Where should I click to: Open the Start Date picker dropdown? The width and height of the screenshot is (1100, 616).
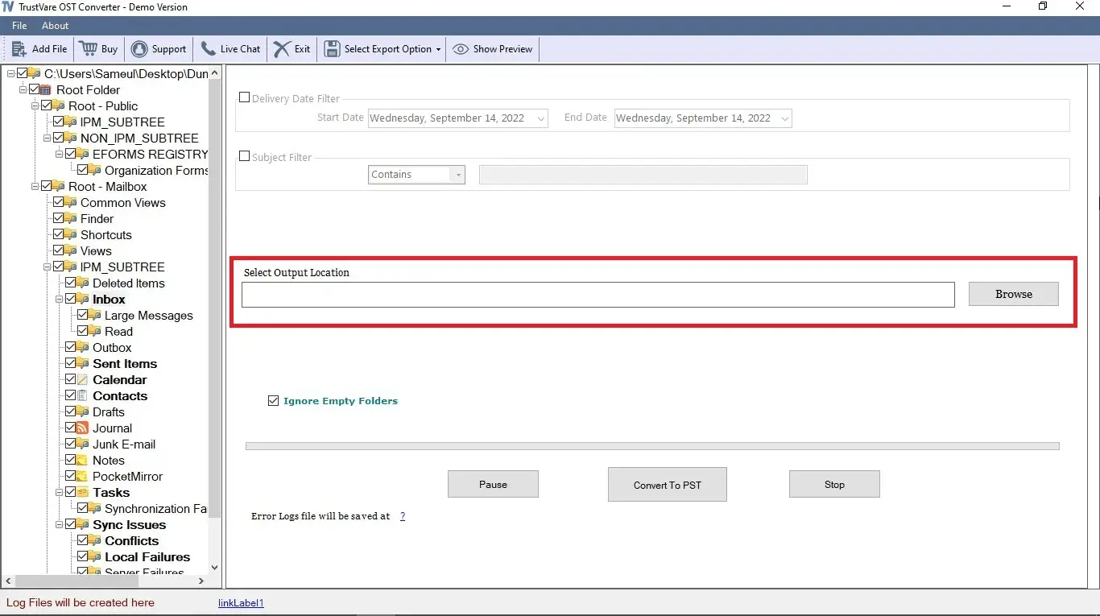tap(541, 118)
